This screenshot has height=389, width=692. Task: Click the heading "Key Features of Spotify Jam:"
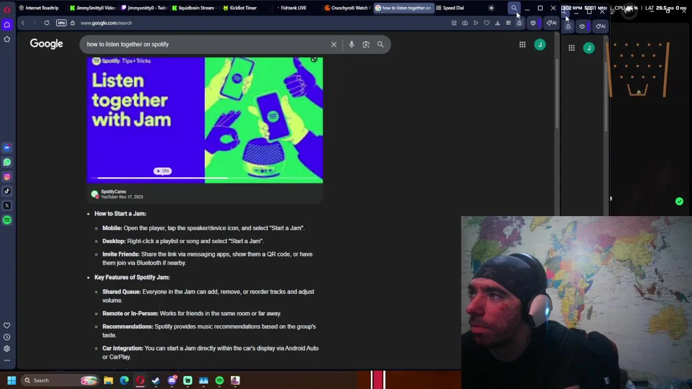(x=132, y=277)
